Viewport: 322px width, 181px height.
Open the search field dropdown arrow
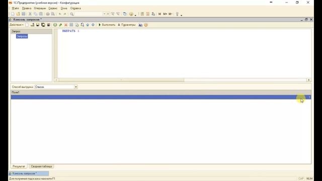[x=104, y=14]
